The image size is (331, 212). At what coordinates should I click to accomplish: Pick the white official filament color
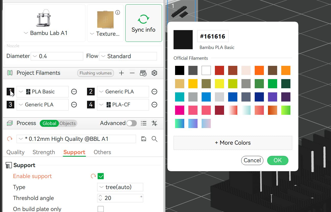pos(206,70)
